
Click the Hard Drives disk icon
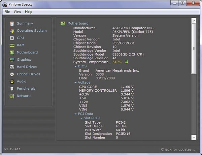point(12,67)
